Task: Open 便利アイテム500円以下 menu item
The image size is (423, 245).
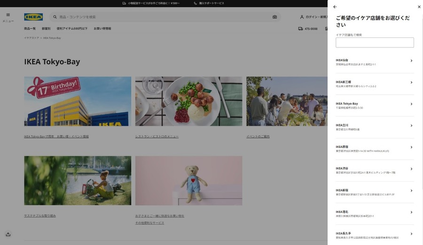Action: [72, 29]
